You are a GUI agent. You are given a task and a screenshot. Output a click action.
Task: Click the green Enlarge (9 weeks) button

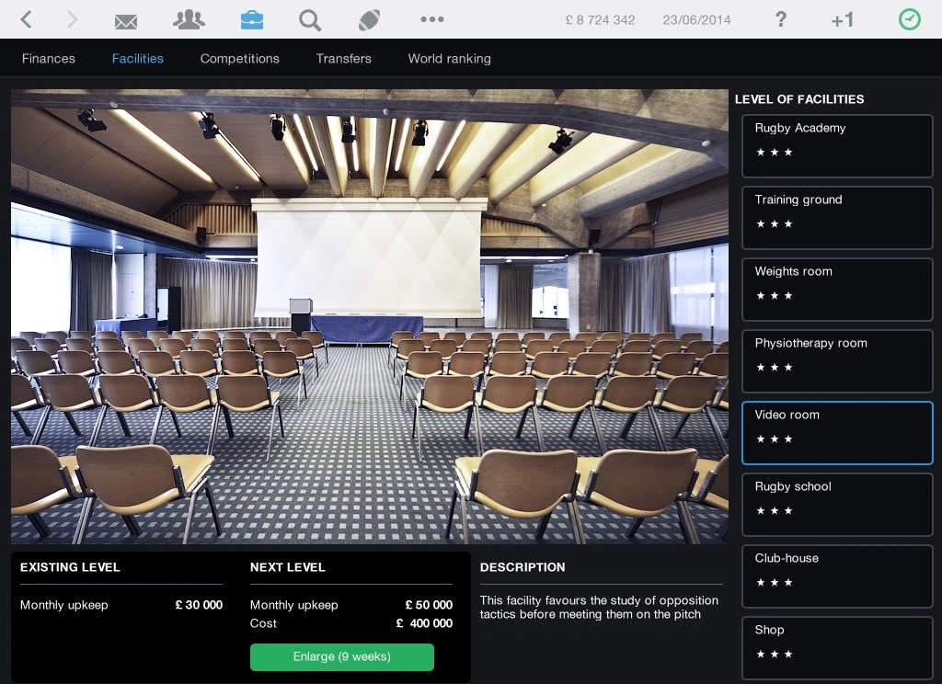[341, 656]
